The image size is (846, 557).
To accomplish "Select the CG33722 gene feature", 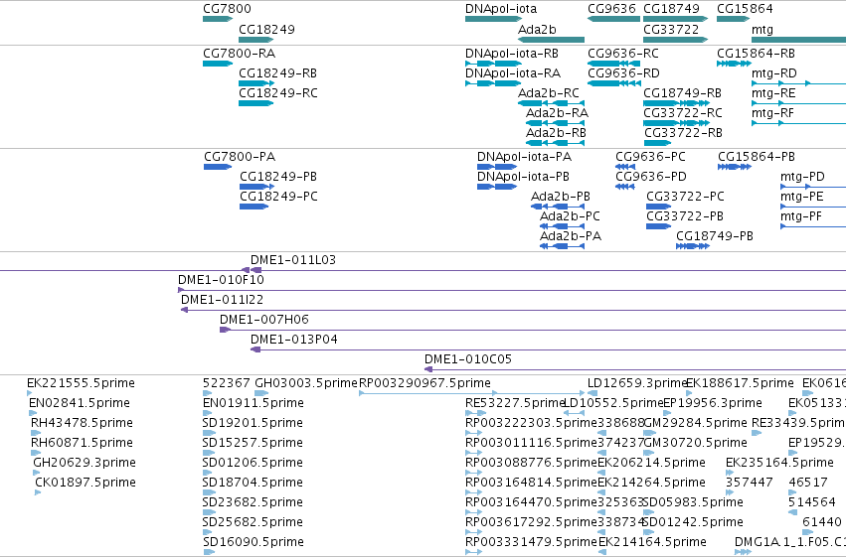I will 675,40.
